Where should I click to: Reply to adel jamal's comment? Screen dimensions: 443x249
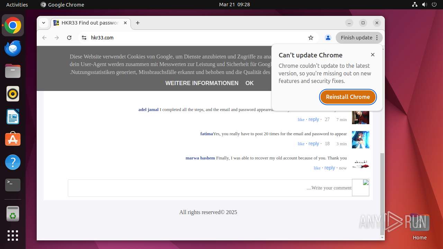pos(314,119)
